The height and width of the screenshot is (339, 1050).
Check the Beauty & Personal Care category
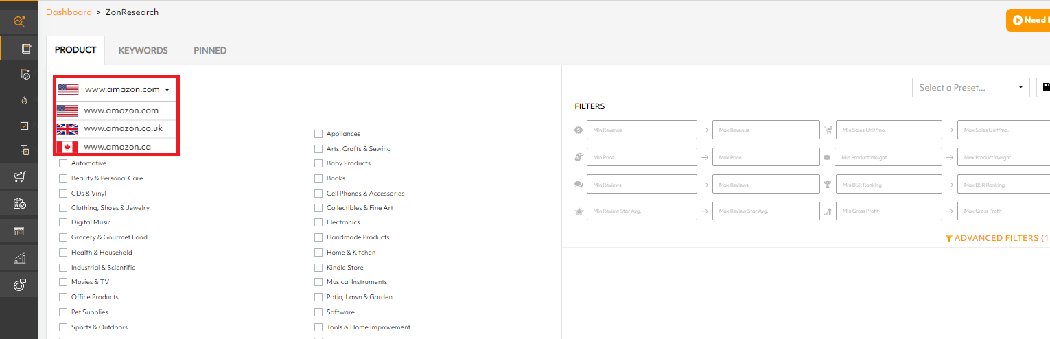pos(63,178)
